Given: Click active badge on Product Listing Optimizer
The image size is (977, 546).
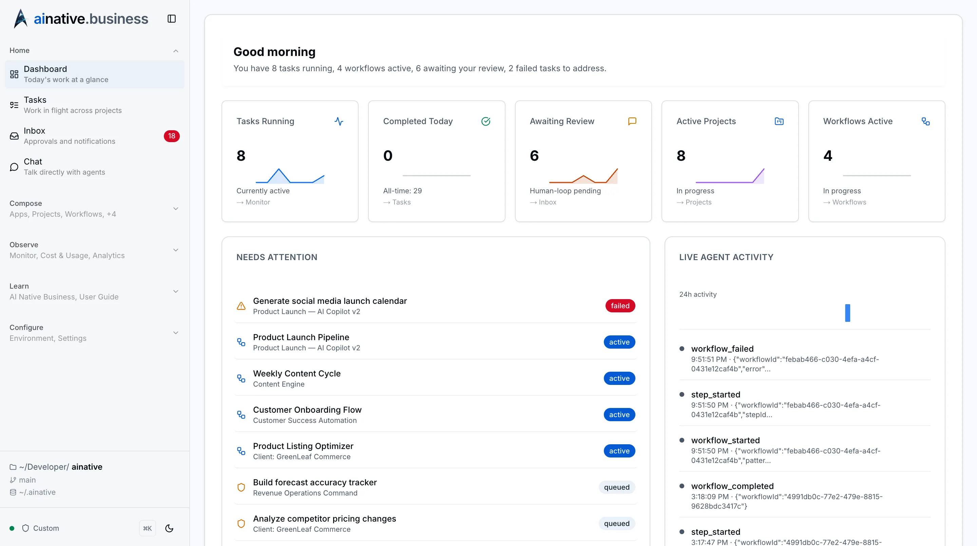Looking at the screenshot, I should coord(619,451).
